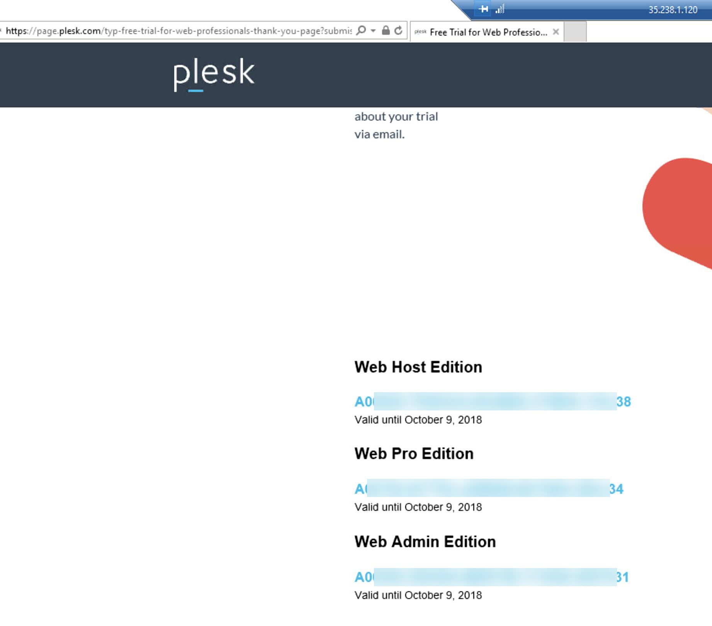Screen dimensions: 712x626
Task: Click the page.plesk.com URL field
Action: [x=178, y=31]
